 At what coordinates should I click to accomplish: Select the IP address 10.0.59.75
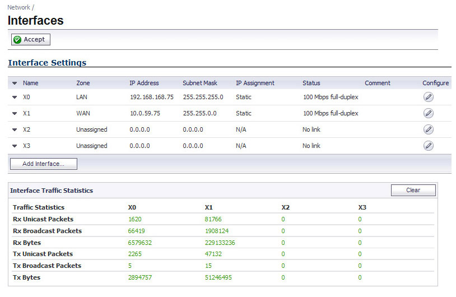(x=145, y=113)
